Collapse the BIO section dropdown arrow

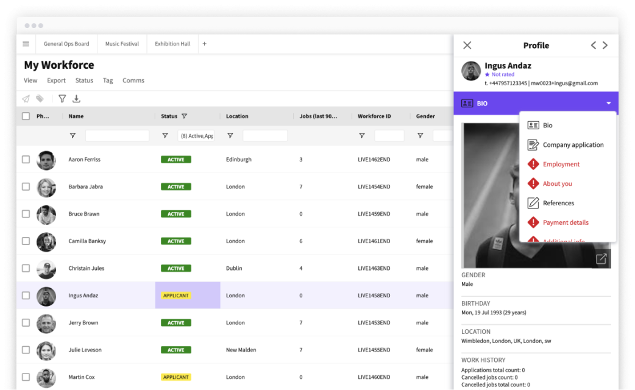tap(608, 104)
